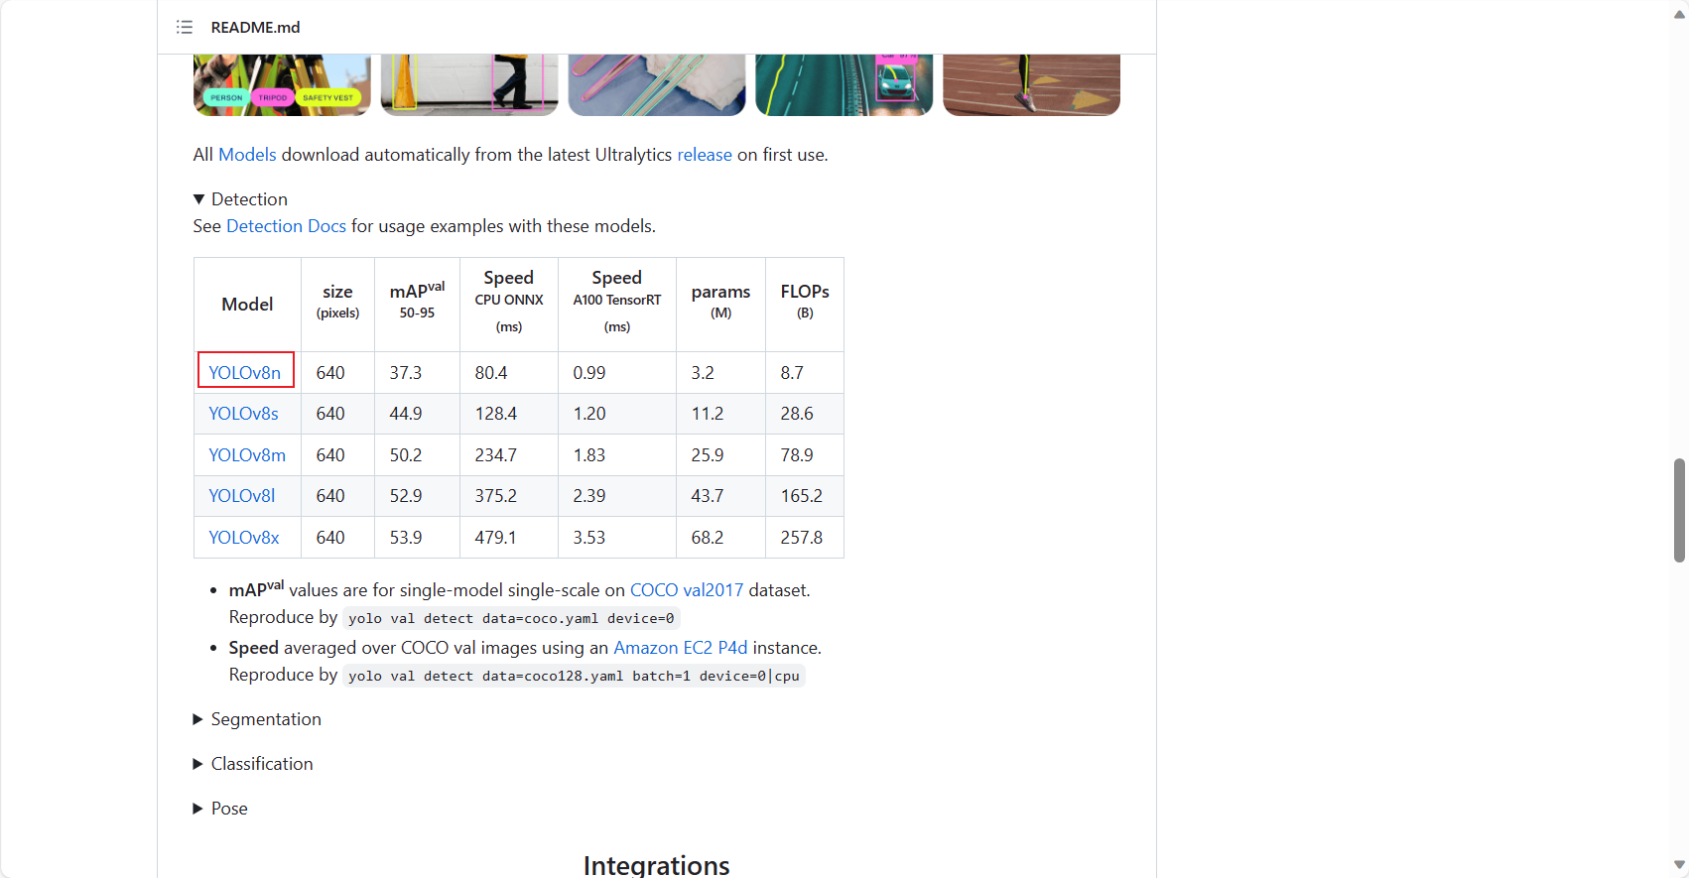The height and width of the screenshot is (878, 1689).
Task: Click the 479.1 CPU speed cell
Action: [509, 538]
